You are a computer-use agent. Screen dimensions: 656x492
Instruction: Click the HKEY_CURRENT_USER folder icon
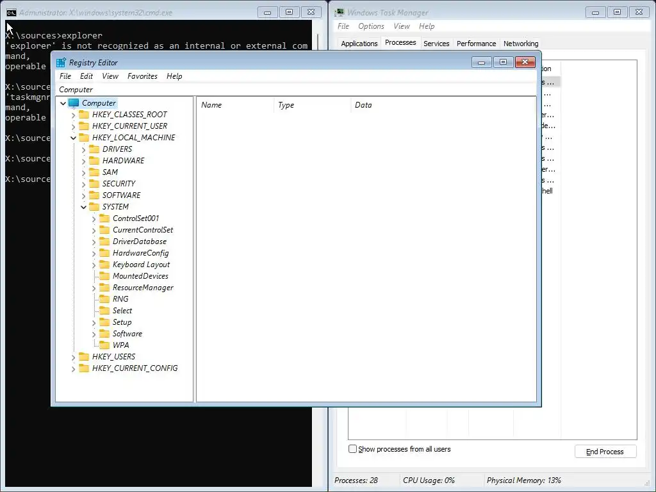(x=84, y=126)
